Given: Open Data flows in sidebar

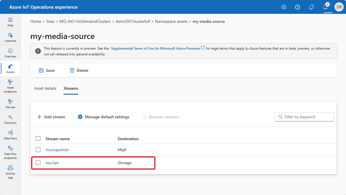Looking at the screenshot, I should click(x=10, y=135).
